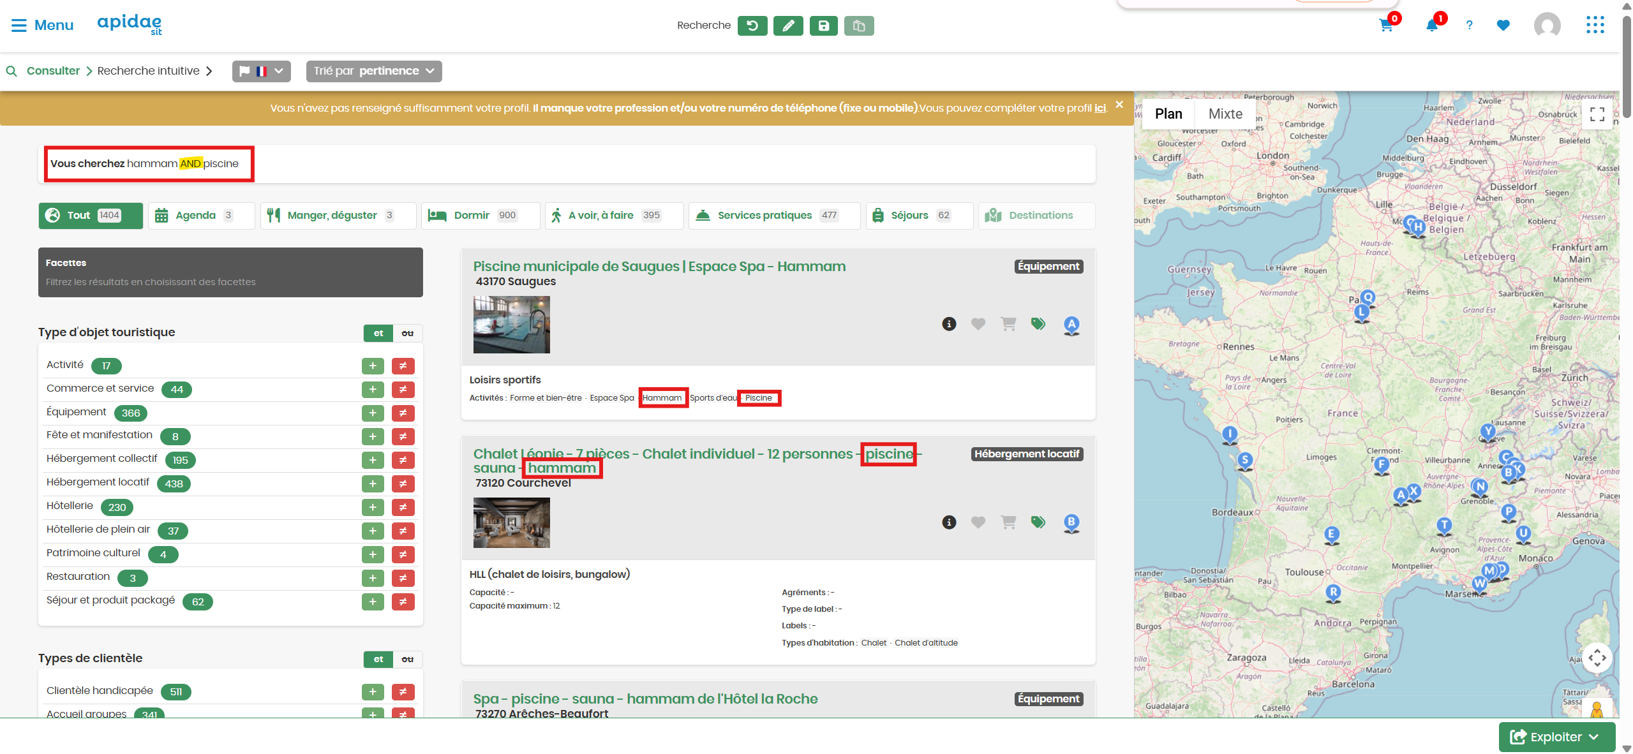Open 'Trié par pertinence' sort dropdown

[x=374, y=71]
